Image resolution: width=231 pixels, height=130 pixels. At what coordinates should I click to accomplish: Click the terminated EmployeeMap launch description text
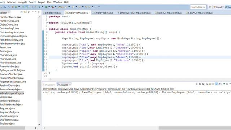click(108, 89)
